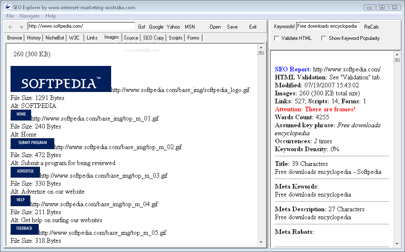The width and height of the screenshot is (405, 252).
Task: Click the right report pane scroll marker icon
Action: [x=397, y=60]
